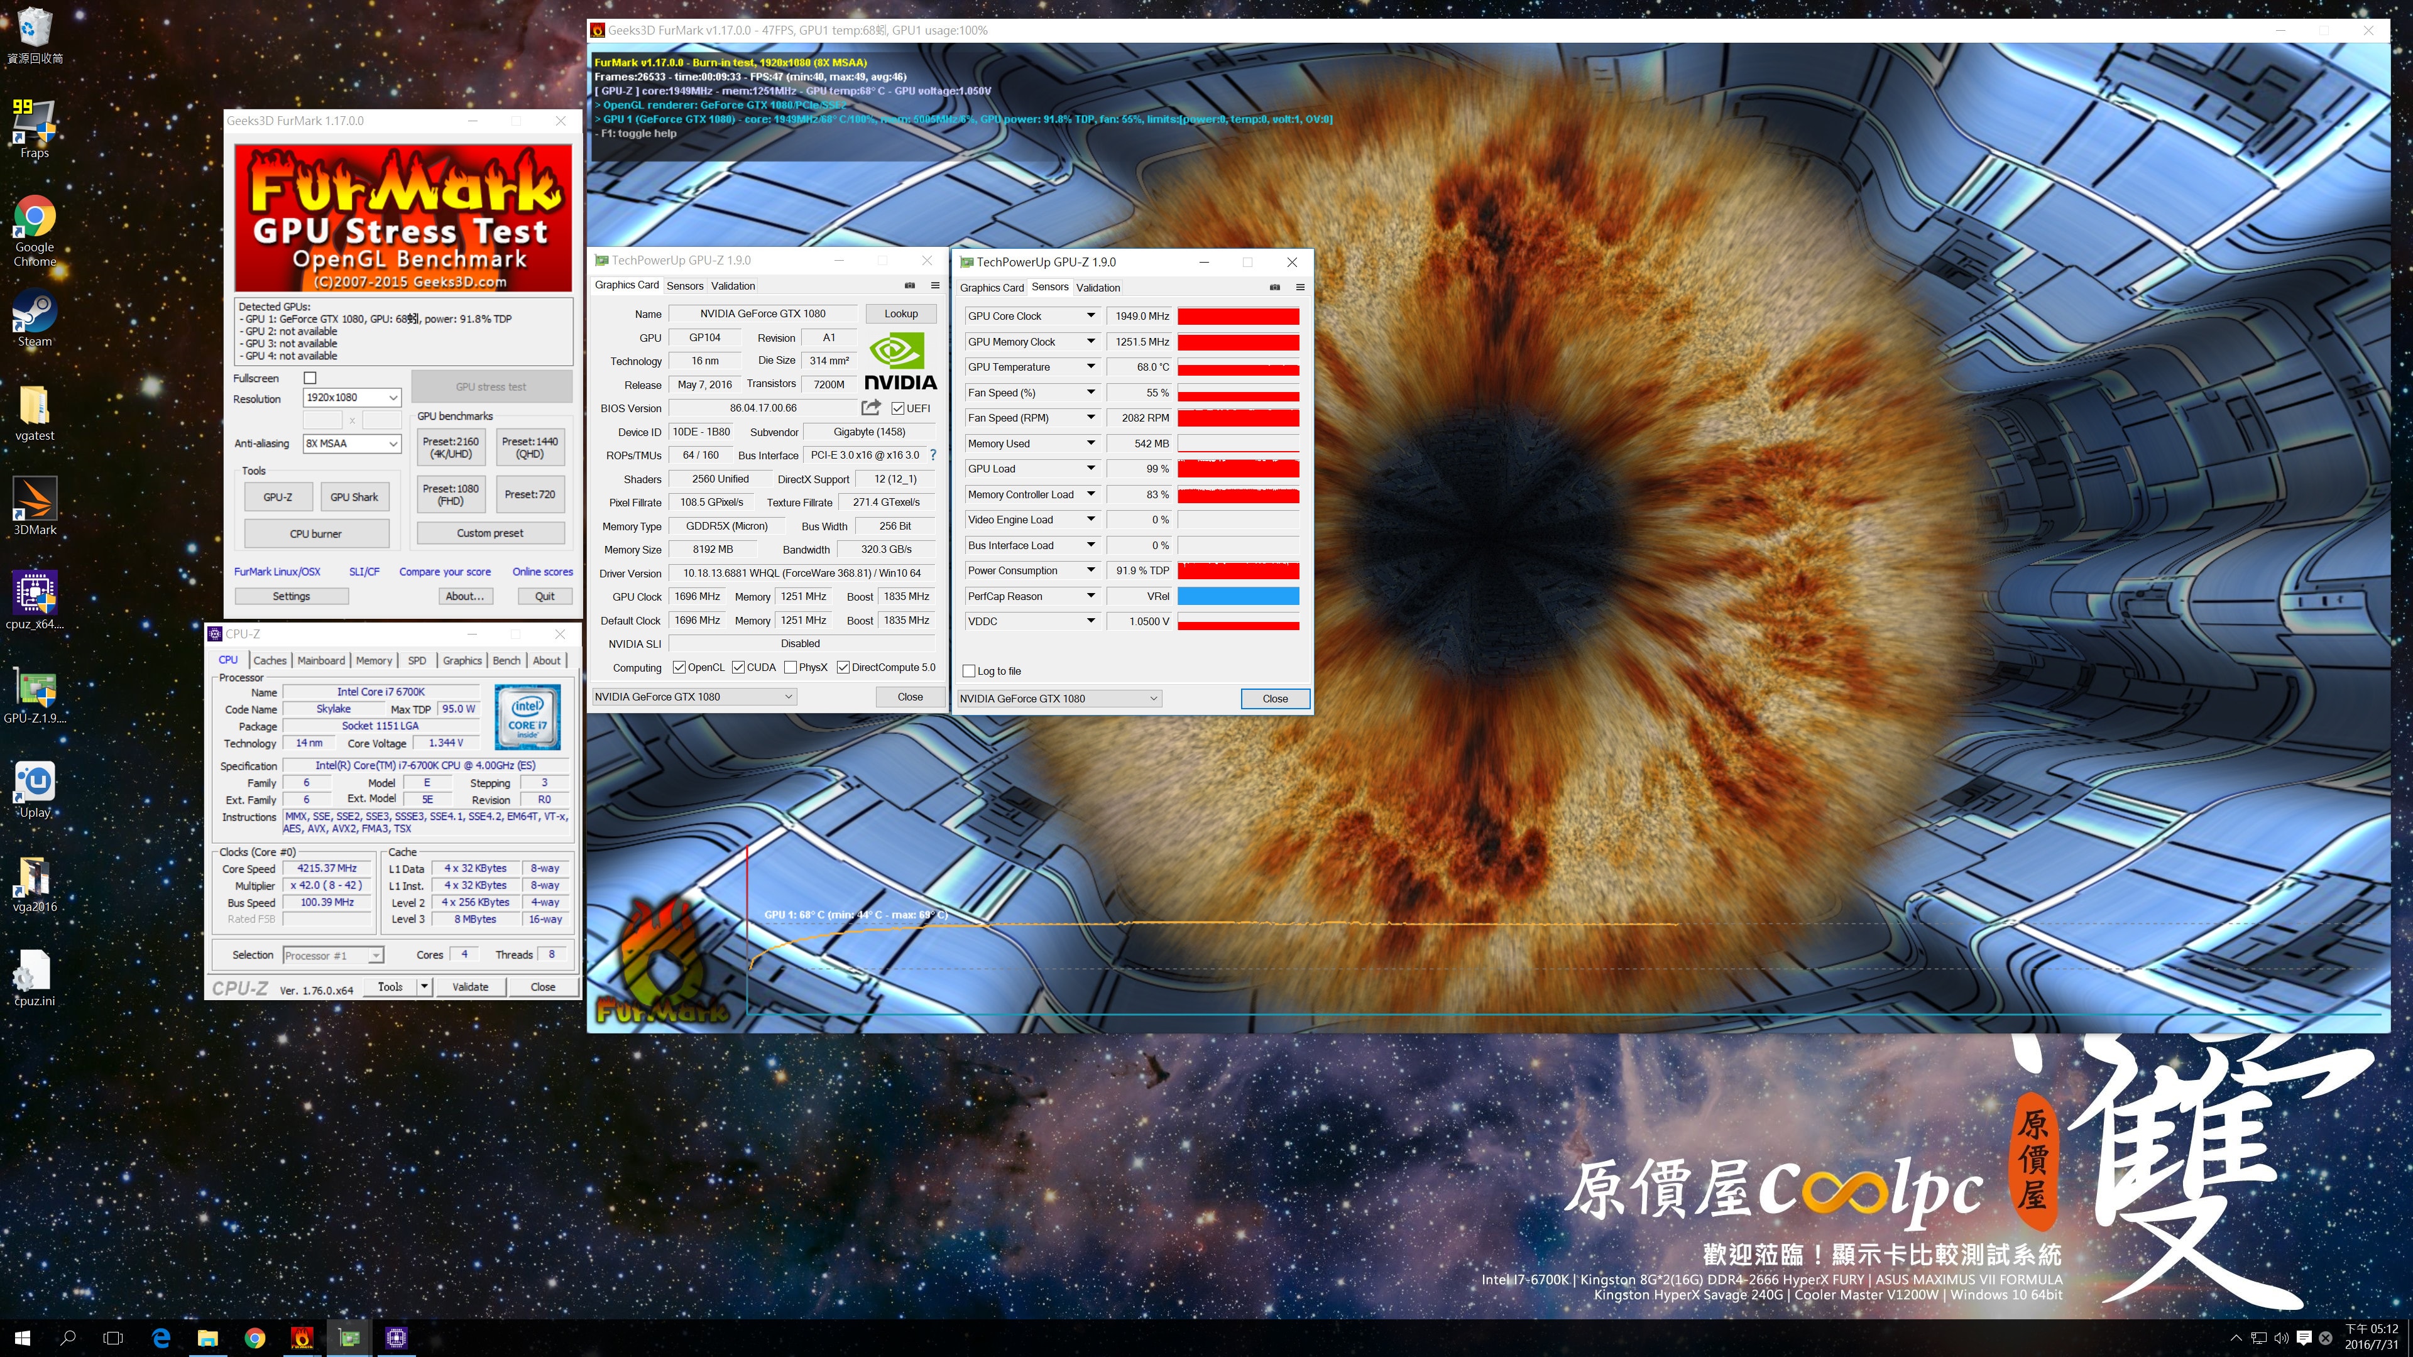The image size is (2413, 1357).
Task: Open the Anti-aliasing 8X MSAA dropdown
Action: pyautogui.click(x=352, y=444)
